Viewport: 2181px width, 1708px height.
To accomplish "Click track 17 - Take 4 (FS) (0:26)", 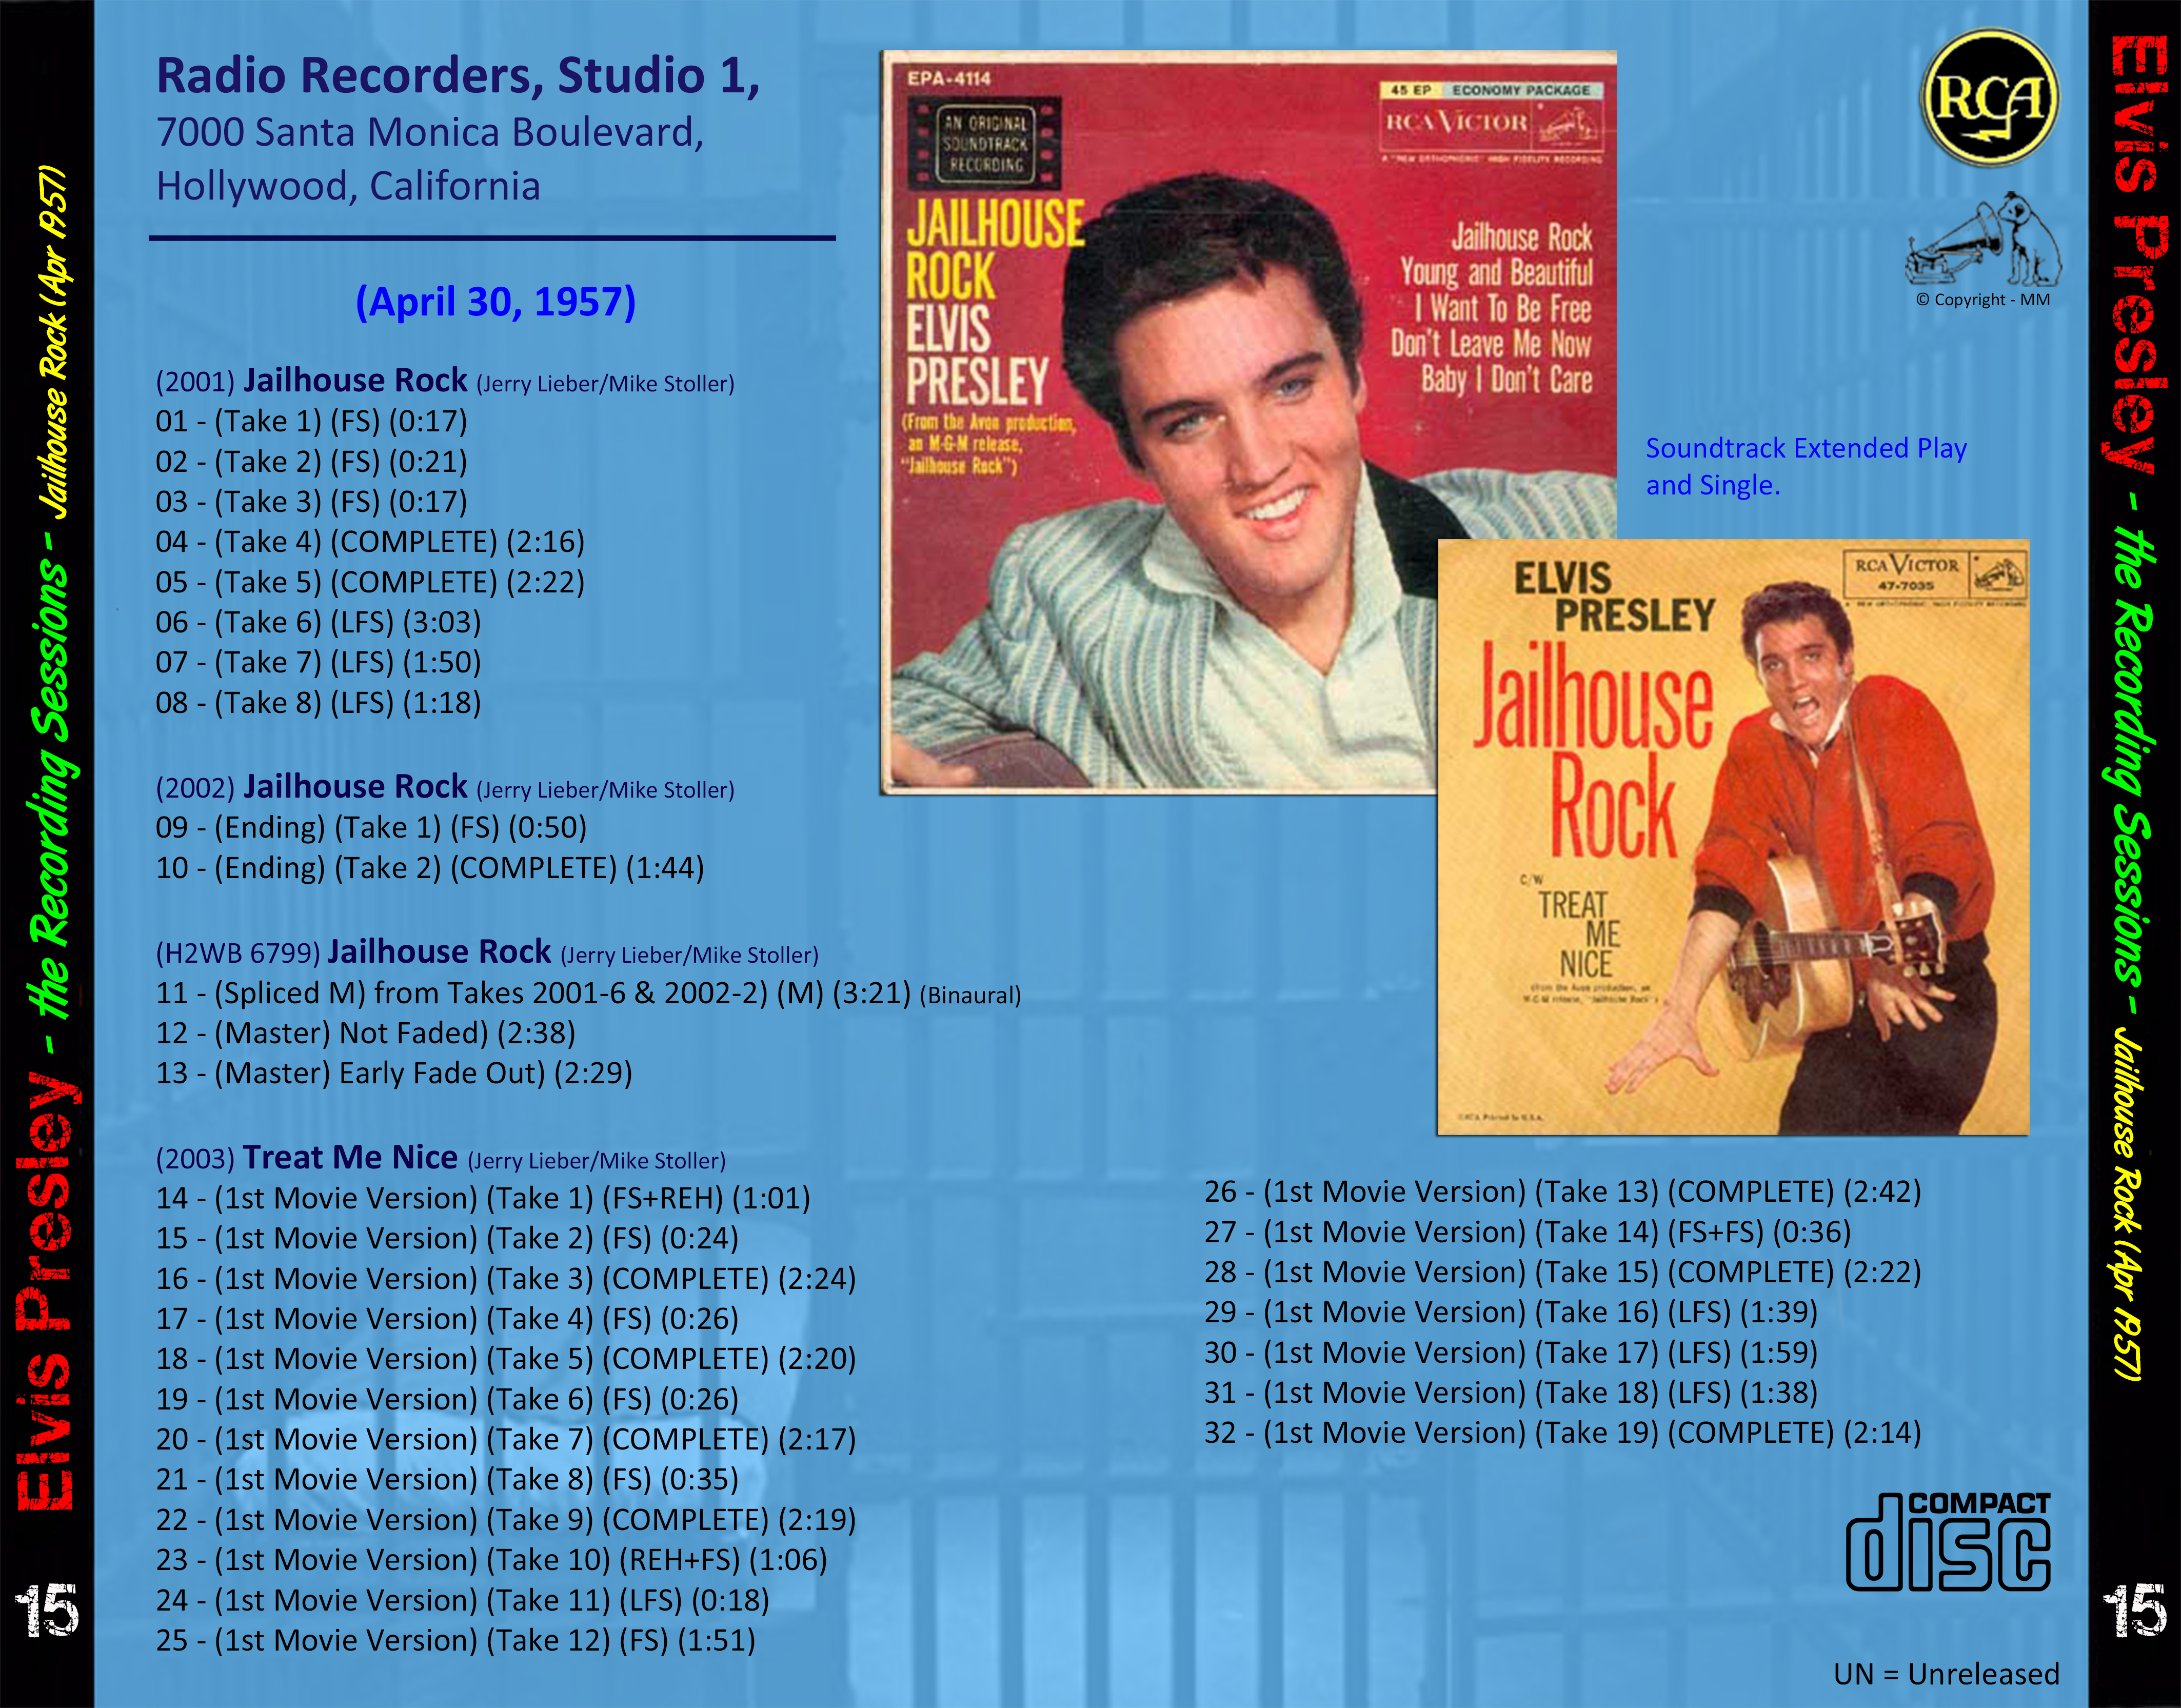I will pos(447,1319).
